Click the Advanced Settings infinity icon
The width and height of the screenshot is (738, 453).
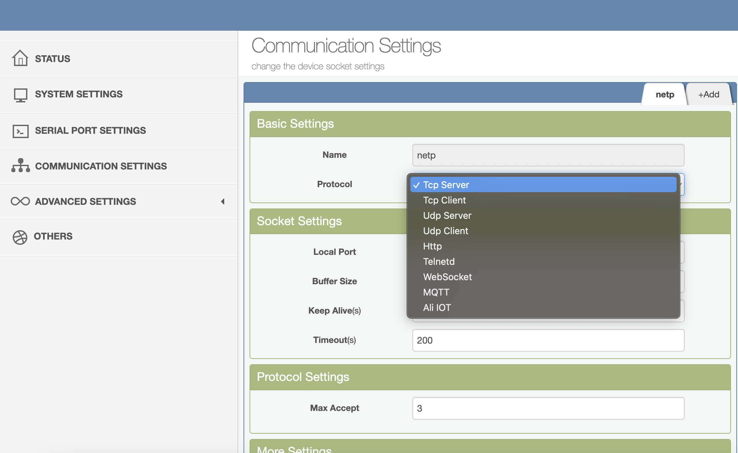pyautogui.click(x=20, y=201)
